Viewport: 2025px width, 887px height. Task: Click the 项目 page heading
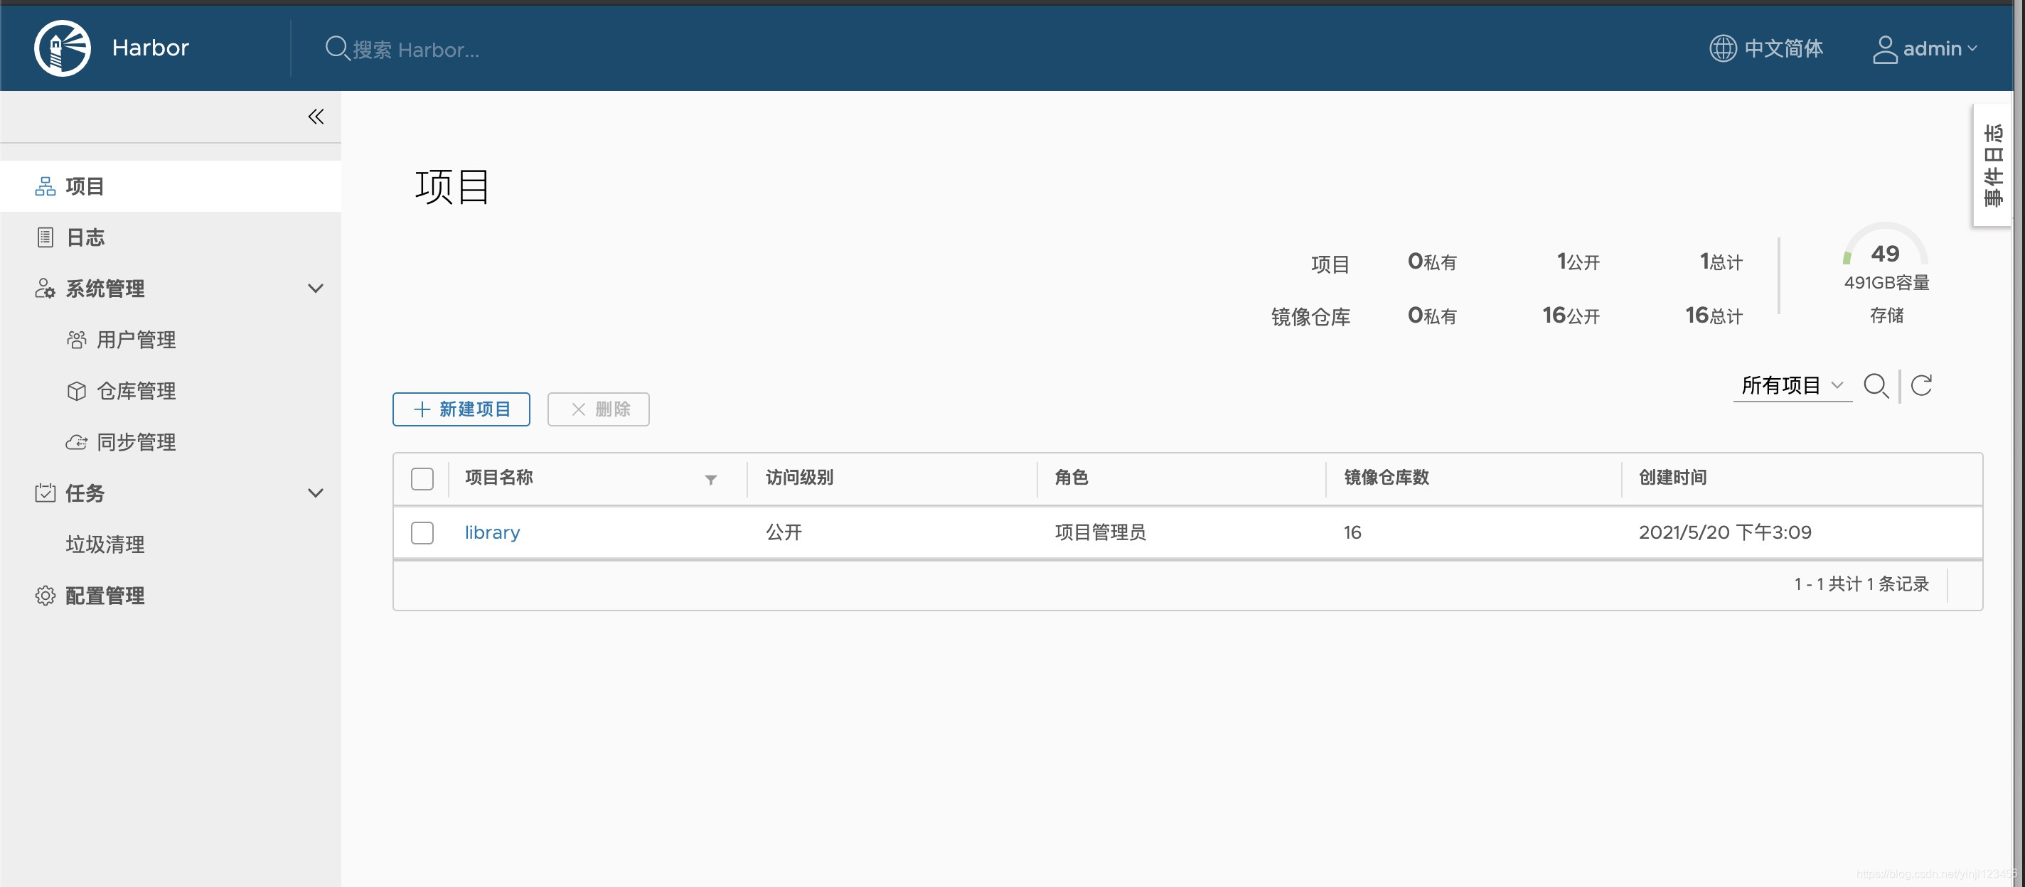(x=453, y=187)
